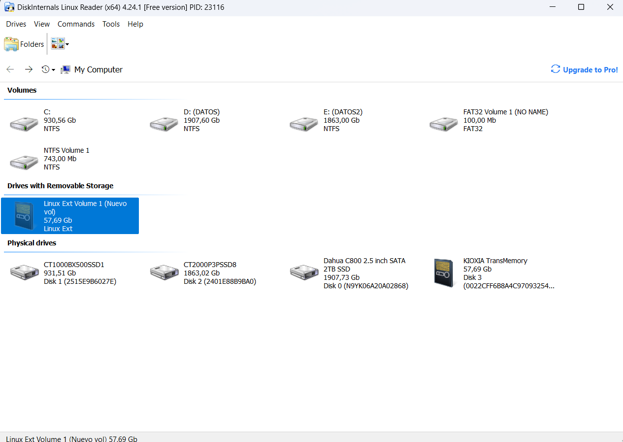Select the FAT32 Volume 1 drive icon
623x442 pixels.
[x=444, y=123]
